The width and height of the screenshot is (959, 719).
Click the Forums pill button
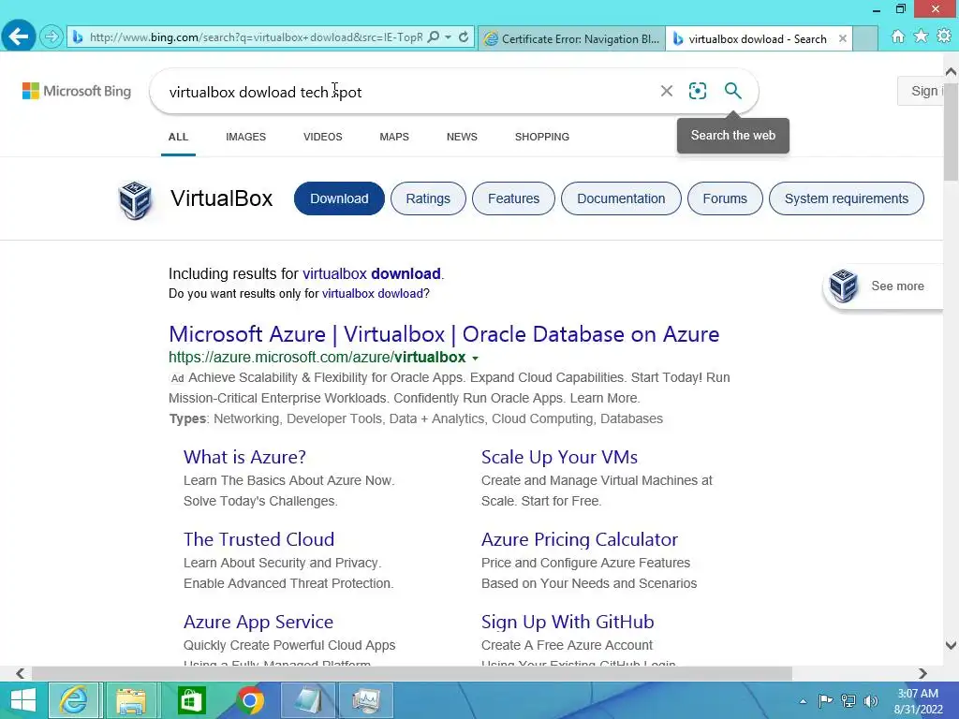pyautogui.click(x=725, y=198)
